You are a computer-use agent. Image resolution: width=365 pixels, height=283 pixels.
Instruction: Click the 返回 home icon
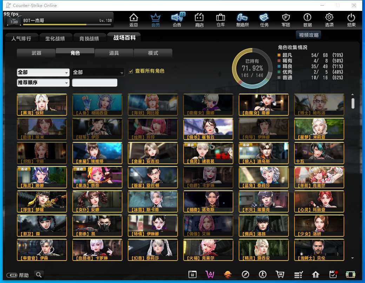(133, 20)
